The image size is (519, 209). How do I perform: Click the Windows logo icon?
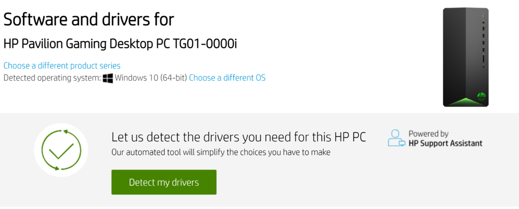pyautogui.click(x=108, y=78)
